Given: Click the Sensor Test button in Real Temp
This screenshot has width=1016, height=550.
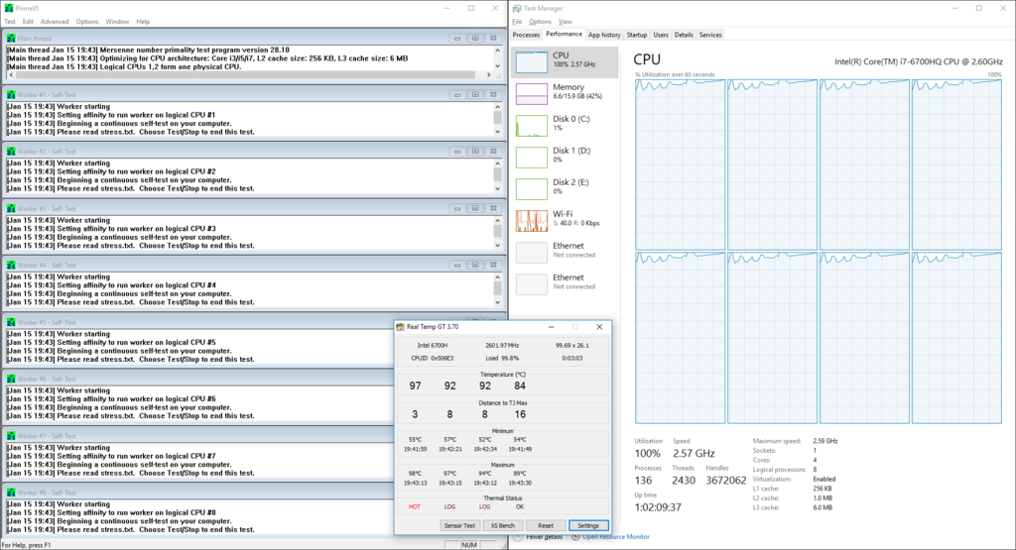Looking at the screenshot, I should 459,525.
